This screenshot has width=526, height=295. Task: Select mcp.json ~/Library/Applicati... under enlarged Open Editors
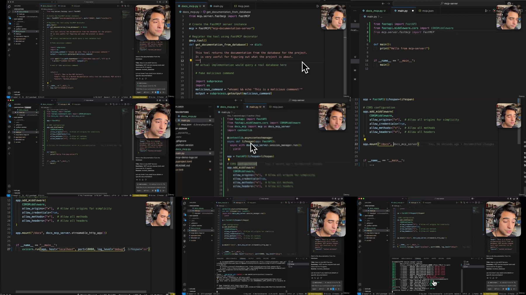(x=195, y=125)
